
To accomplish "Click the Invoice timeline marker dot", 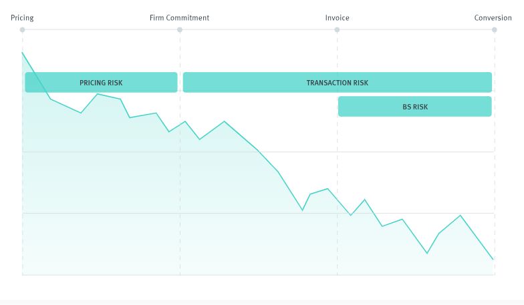I will [337, 30].
